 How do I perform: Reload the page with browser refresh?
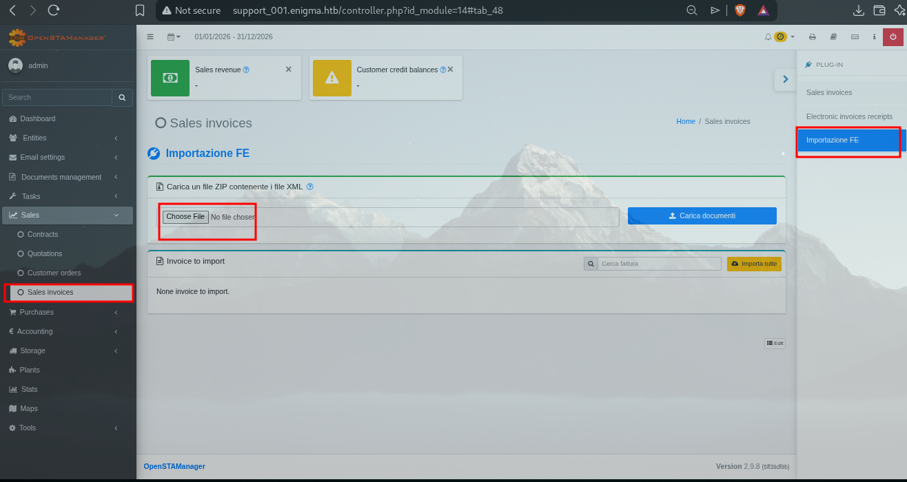(54, 10)
